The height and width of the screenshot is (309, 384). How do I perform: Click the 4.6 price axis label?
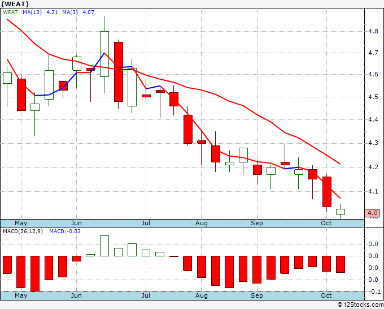(x=373, y=74)
